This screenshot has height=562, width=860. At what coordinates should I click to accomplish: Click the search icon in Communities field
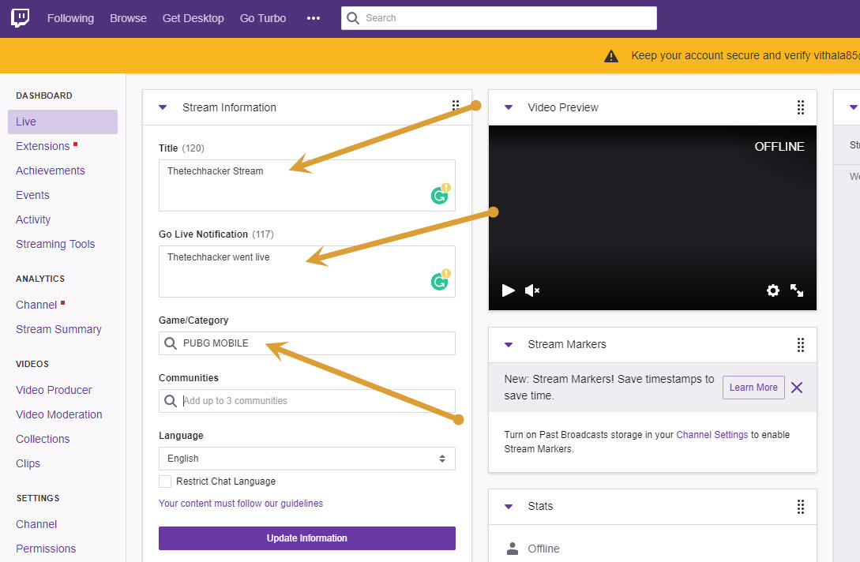click(171, 401)
